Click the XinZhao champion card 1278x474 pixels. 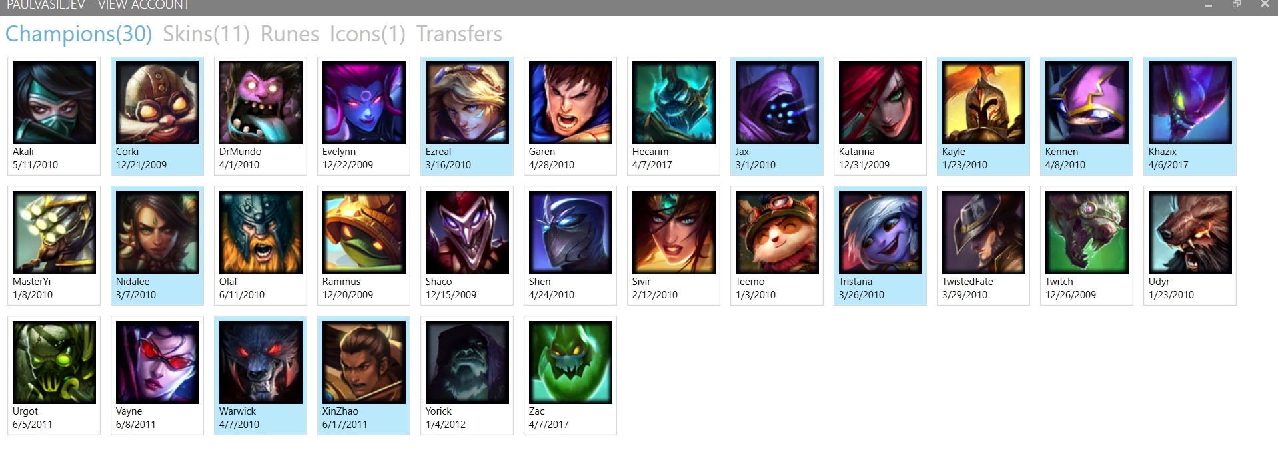364,375
